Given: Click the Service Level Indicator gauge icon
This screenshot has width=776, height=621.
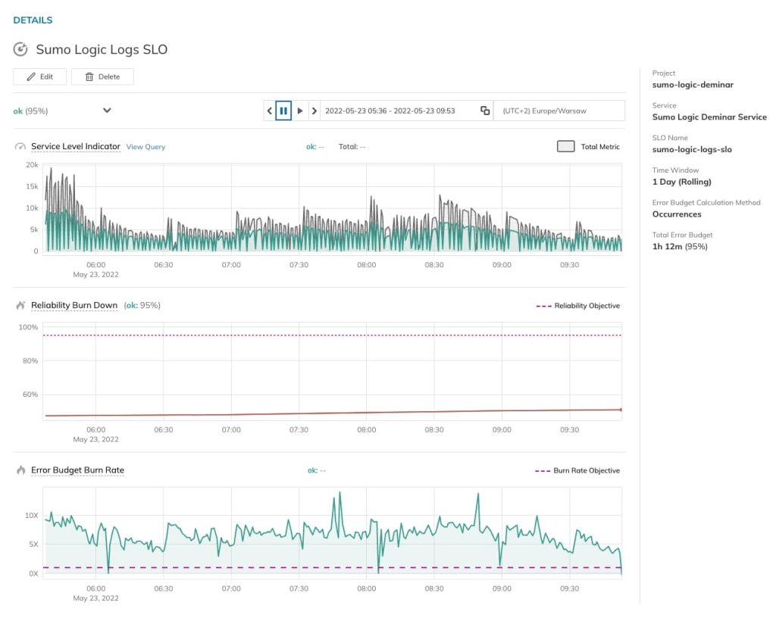Looking at the screenshot, I should [20, 147].
